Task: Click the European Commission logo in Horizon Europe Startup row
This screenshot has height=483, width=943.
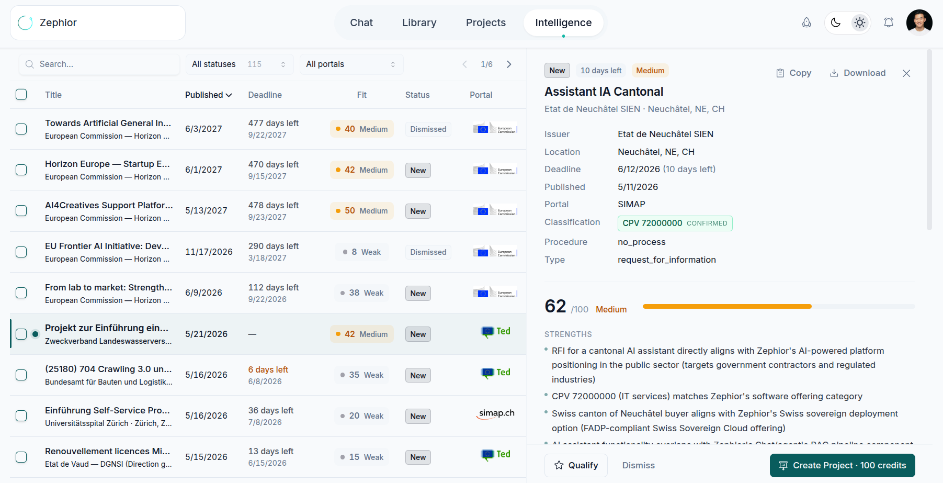Action: 495,170
